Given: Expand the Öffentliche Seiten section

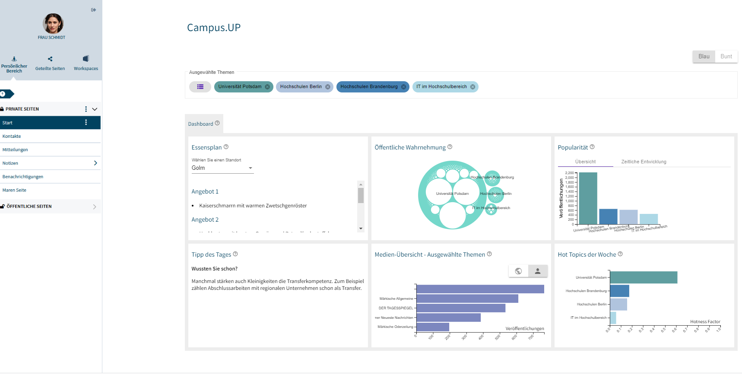Looking at the screenshot, I should [x=95, y=207].
